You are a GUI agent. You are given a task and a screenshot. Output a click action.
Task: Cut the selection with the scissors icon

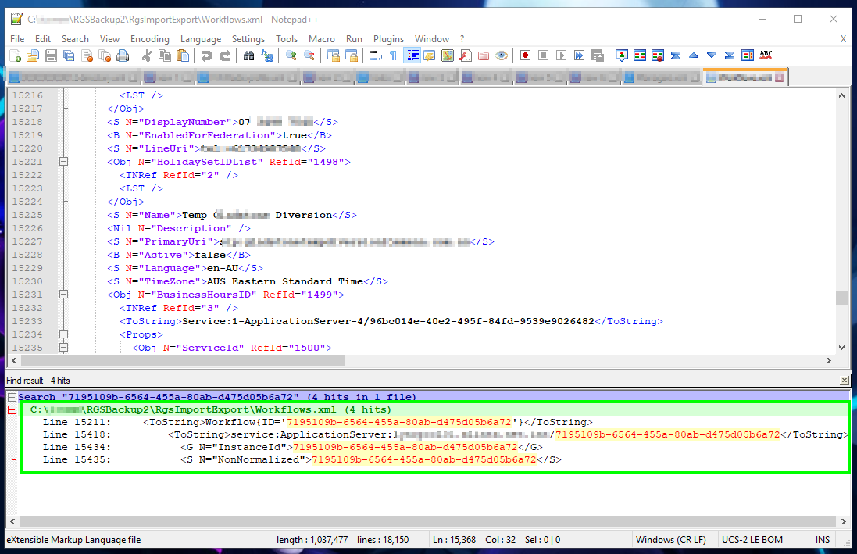[x=146, y=55]
